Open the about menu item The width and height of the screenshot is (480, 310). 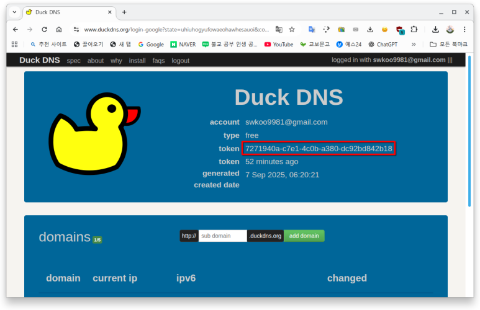coord(96,61)
